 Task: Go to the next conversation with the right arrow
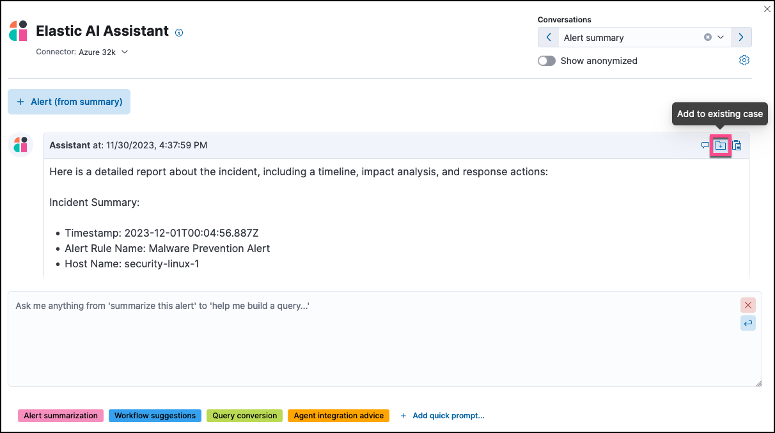(741, 37)
